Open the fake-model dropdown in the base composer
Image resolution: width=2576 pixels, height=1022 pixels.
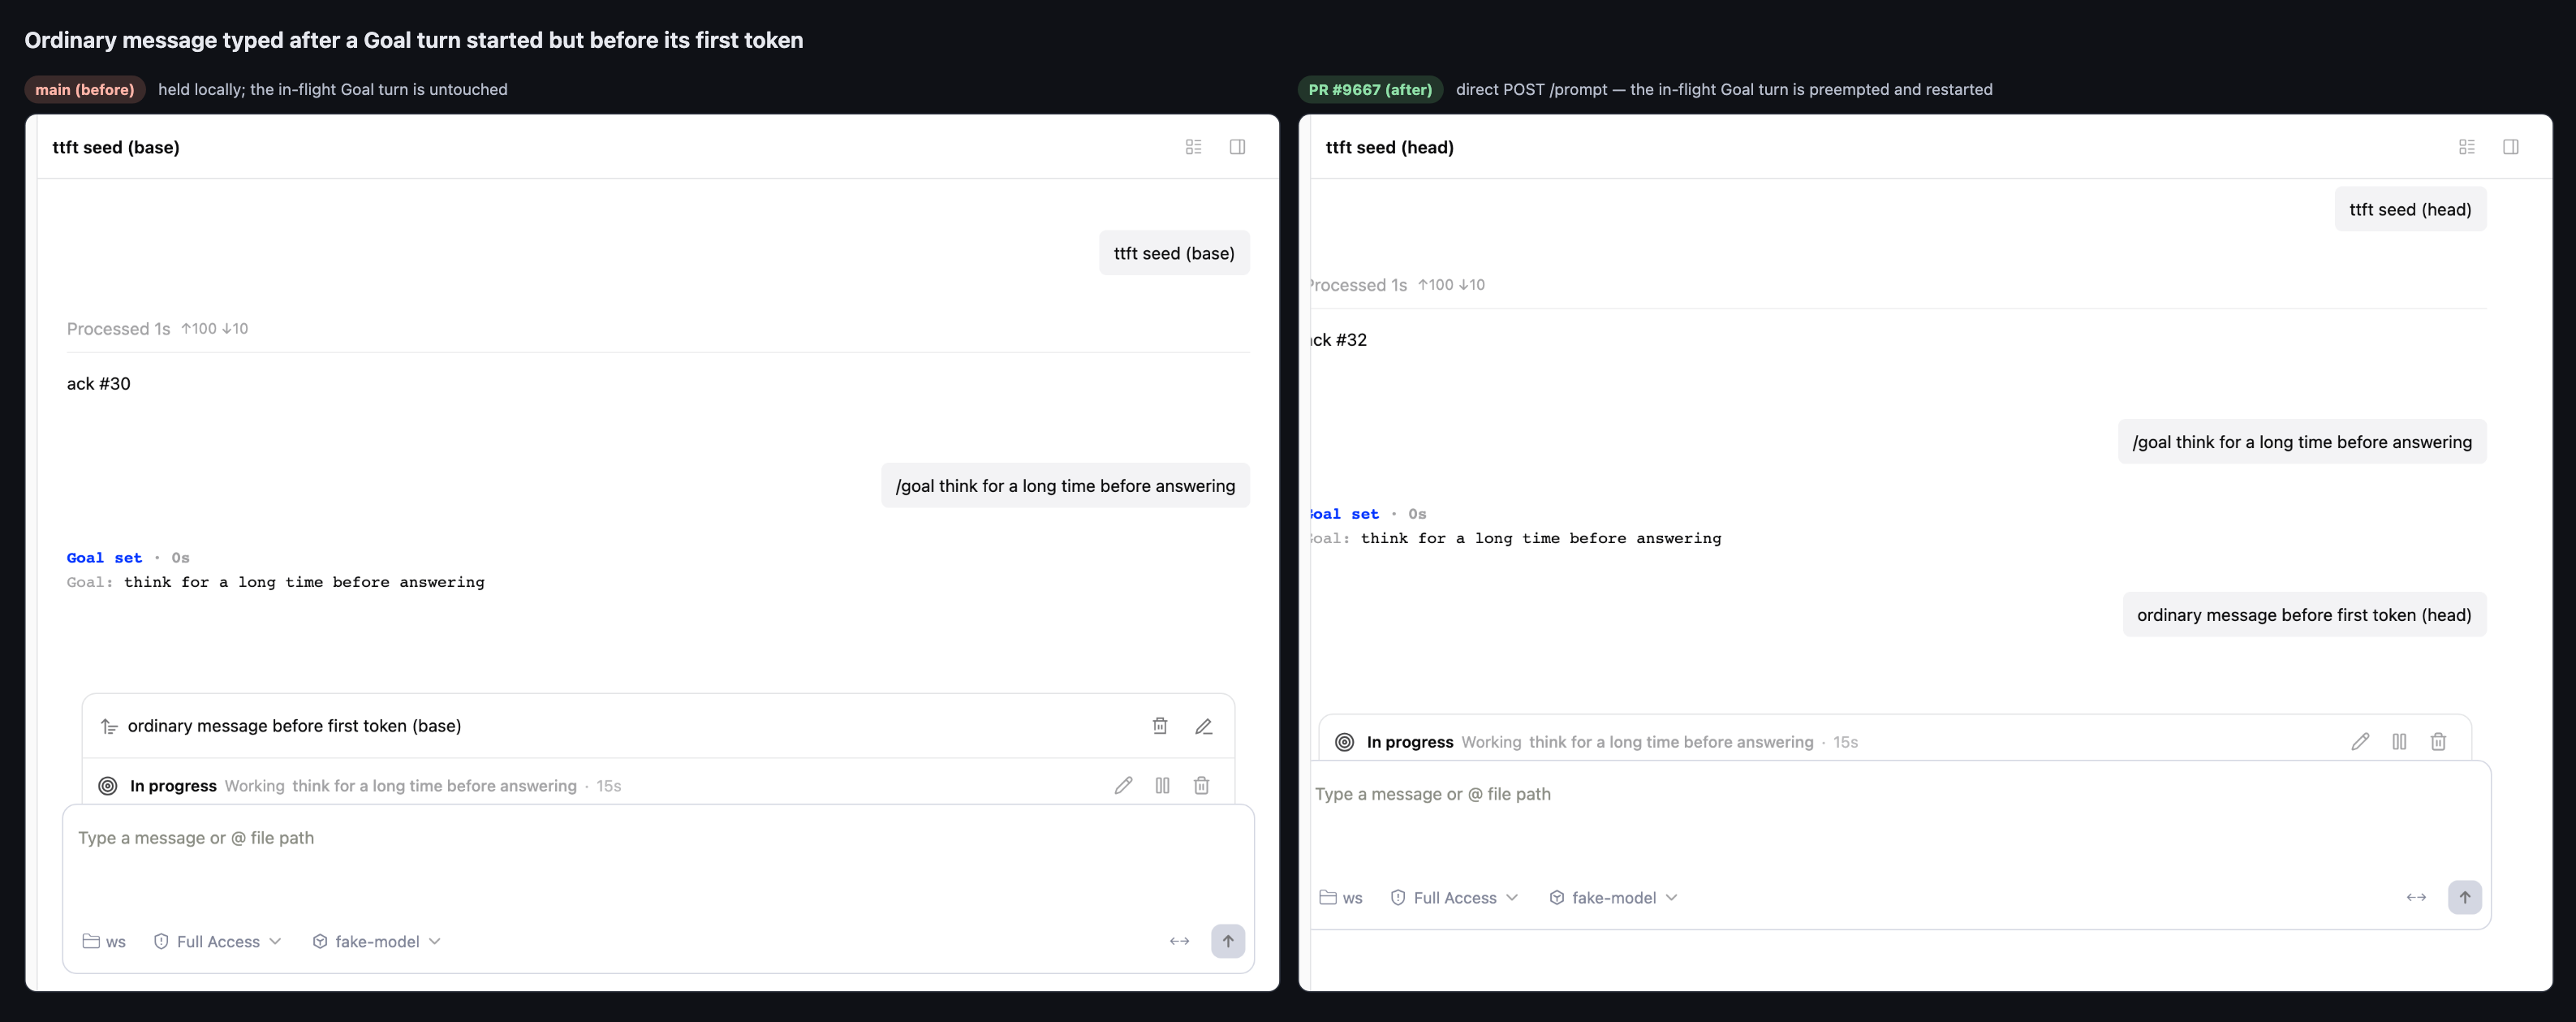377,941
